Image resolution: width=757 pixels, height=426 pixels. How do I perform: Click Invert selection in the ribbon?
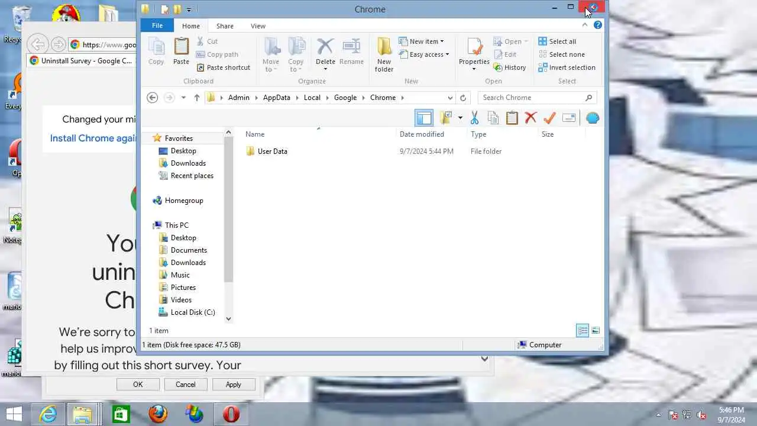567,67
